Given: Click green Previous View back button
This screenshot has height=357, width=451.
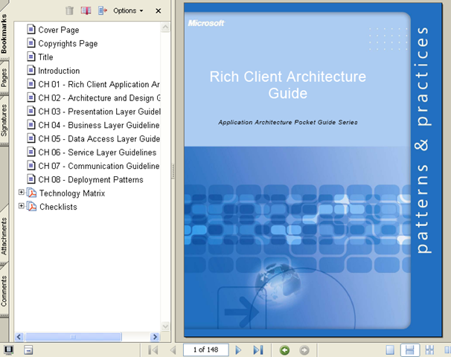Looking at the screenshot, I should (x=284, y=350).
